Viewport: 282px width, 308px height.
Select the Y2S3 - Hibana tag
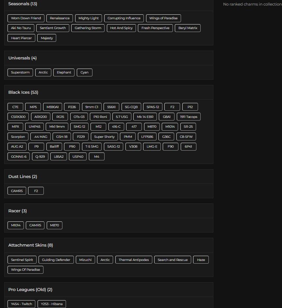point(52,304)
